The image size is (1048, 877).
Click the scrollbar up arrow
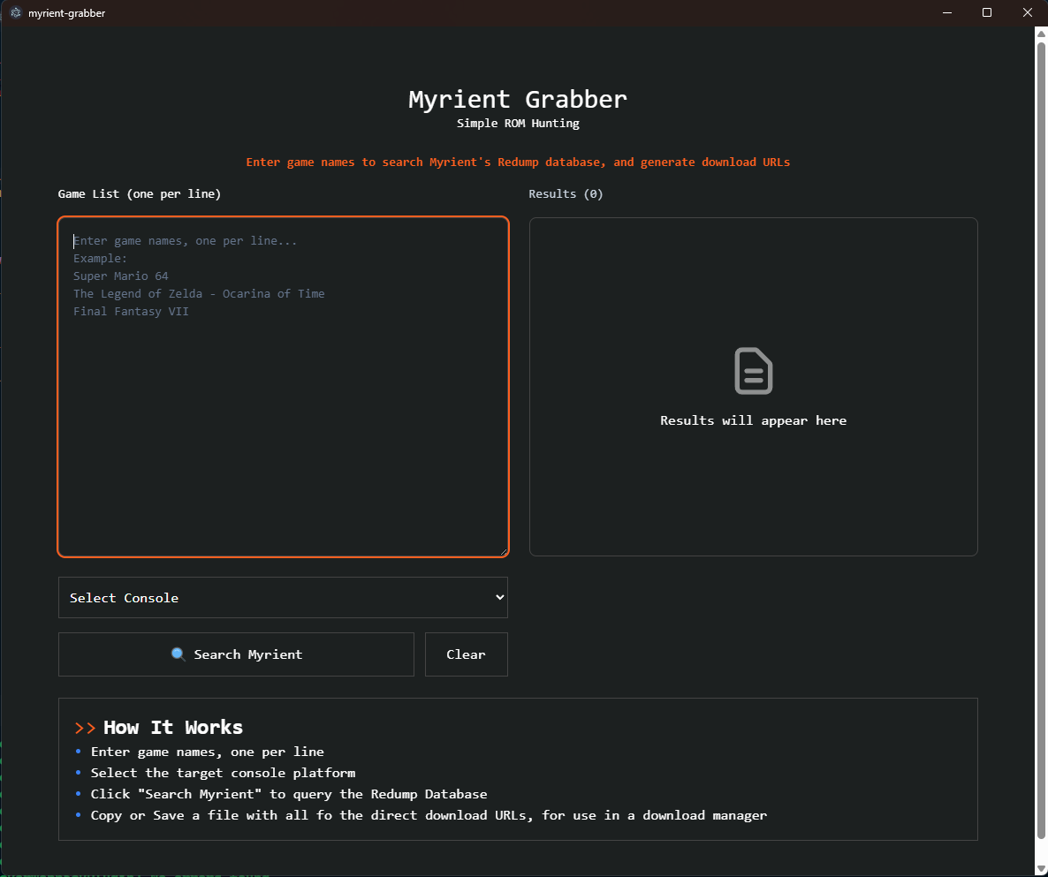1041,34
